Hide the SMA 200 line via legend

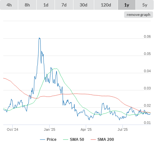point(106,140)
